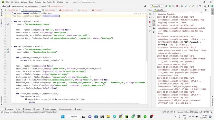Open editor tabs more options menu
This screenshot has height=120, width=214.
pos(146,10)
